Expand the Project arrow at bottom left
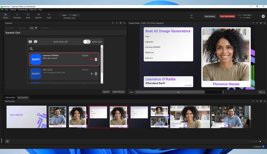267x154 pixels. (x=7, y=141)
